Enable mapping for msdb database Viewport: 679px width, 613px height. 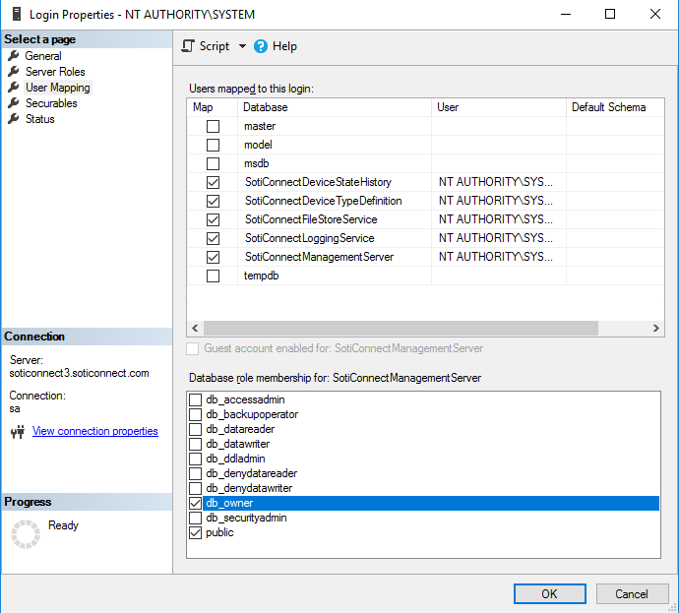point(213,163)
